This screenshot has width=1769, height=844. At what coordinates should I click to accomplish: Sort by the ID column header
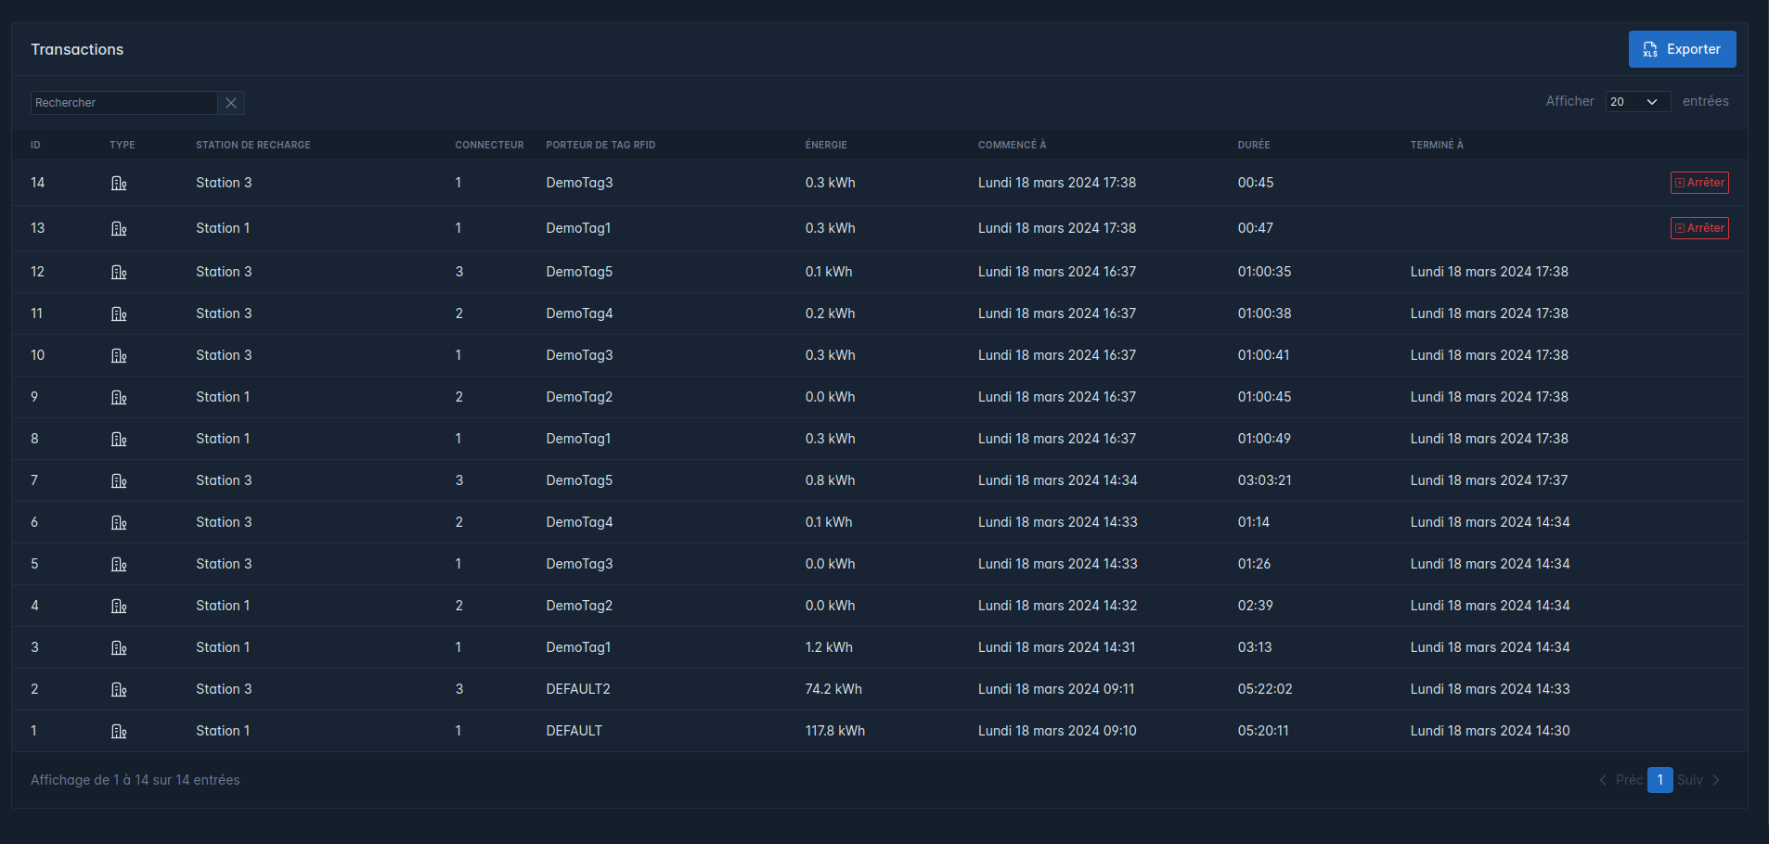pyautogui.click(x=35, y=146)
